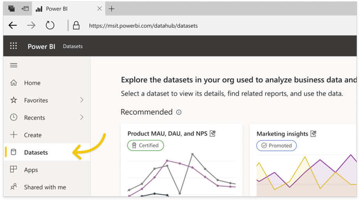Select the Power BI browser tab

point(68,9)
